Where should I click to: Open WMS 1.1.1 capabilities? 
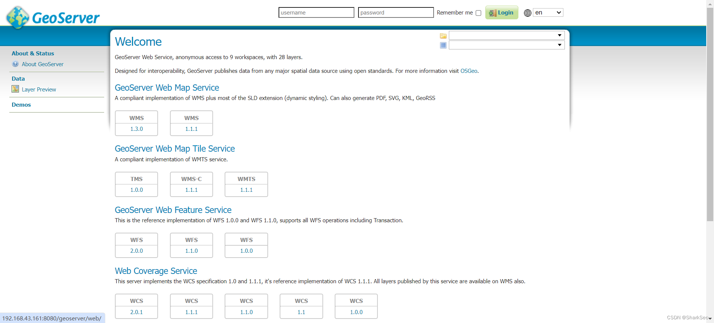click(x=192, y=129)
